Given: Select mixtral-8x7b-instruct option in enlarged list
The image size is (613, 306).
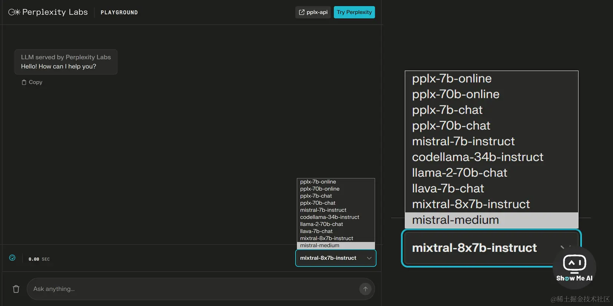Looking at the screenshot, I should pyautogui.click(x=491, y=204).
